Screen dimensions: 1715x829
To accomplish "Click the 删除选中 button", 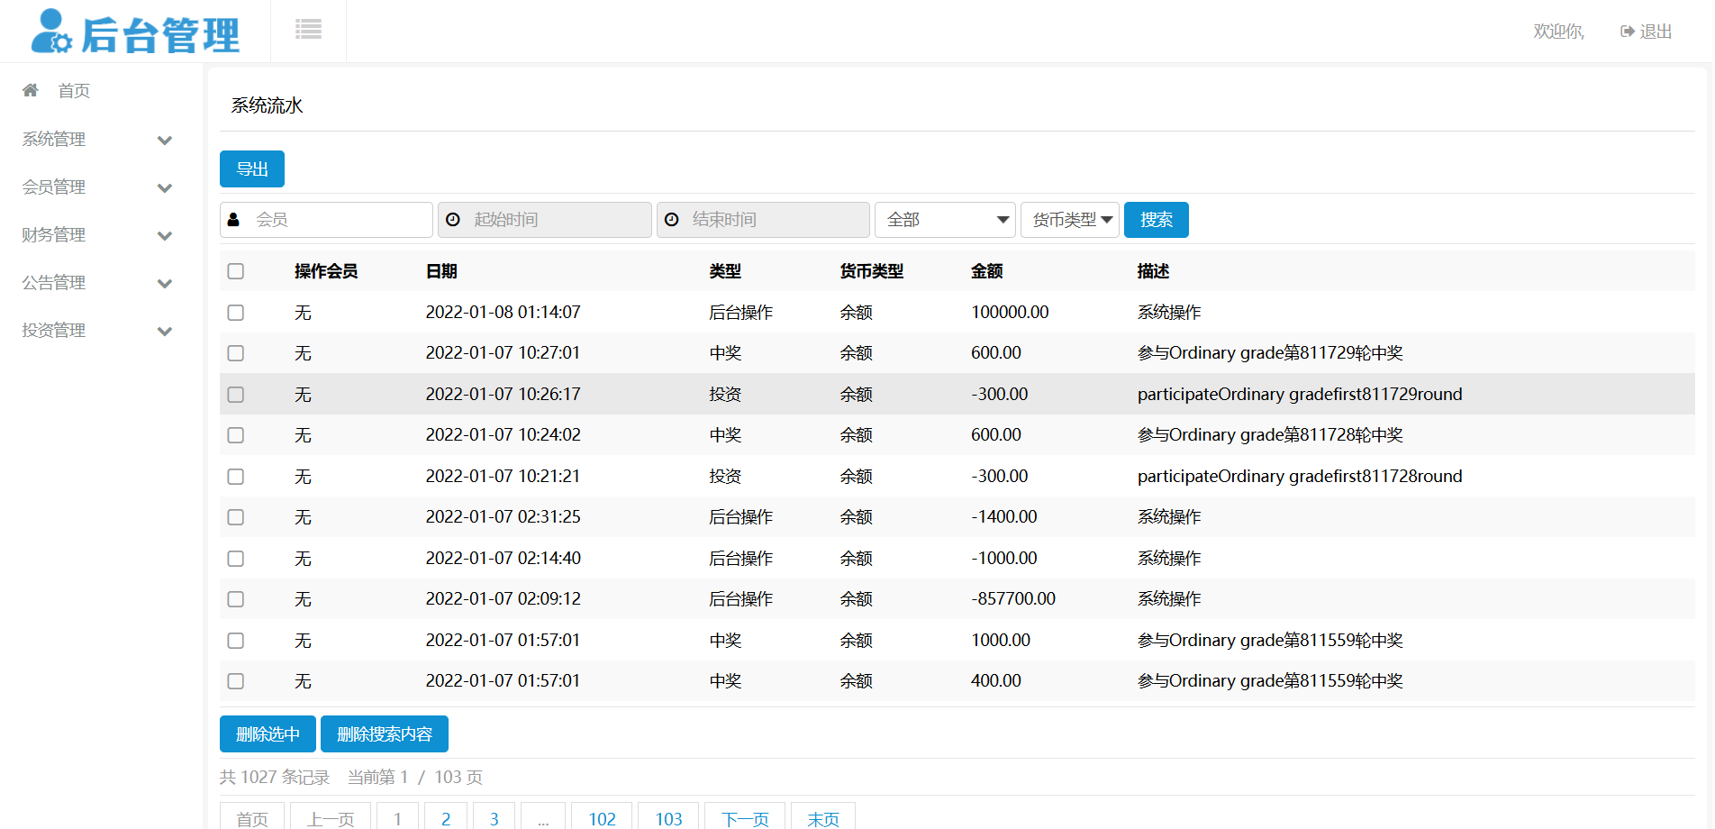I will (x=268, y=734).
